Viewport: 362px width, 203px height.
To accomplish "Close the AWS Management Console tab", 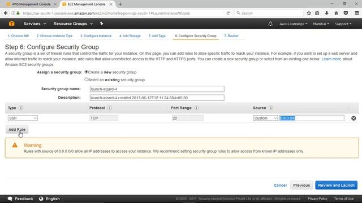I will (x=55, y=4).
